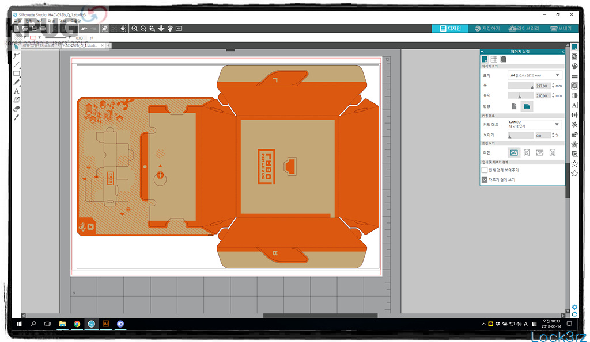Viewport: 590px width, 342px height.
Task: Set page orientation to portrait
Action: [x=514, y=106]
